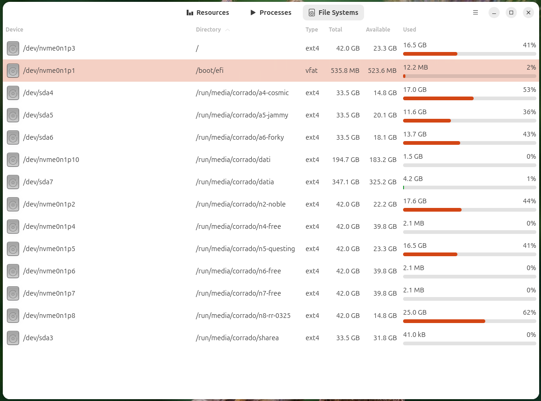The width and height of the screenshot is (541, 401).
Task: Click the disk icon for /dev/nvme0n1p5
Action: (13, 249)
